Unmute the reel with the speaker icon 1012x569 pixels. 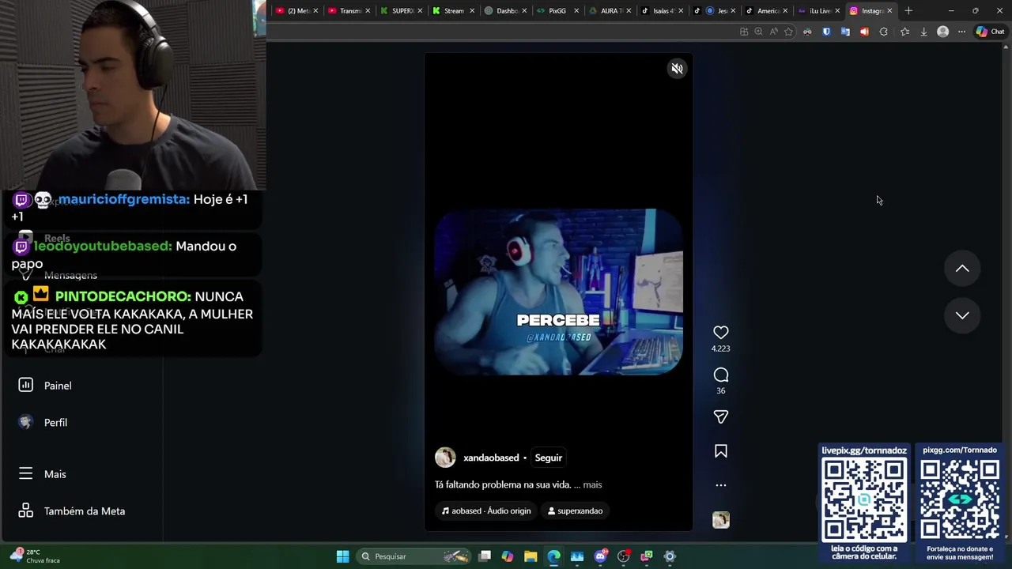(677, 69)
